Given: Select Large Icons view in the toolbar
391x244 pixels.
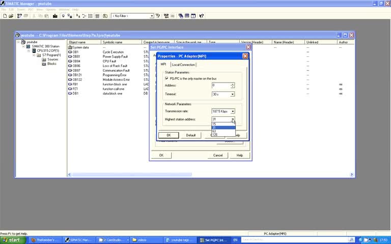Looking at the screenshot, I should point(78,16).
